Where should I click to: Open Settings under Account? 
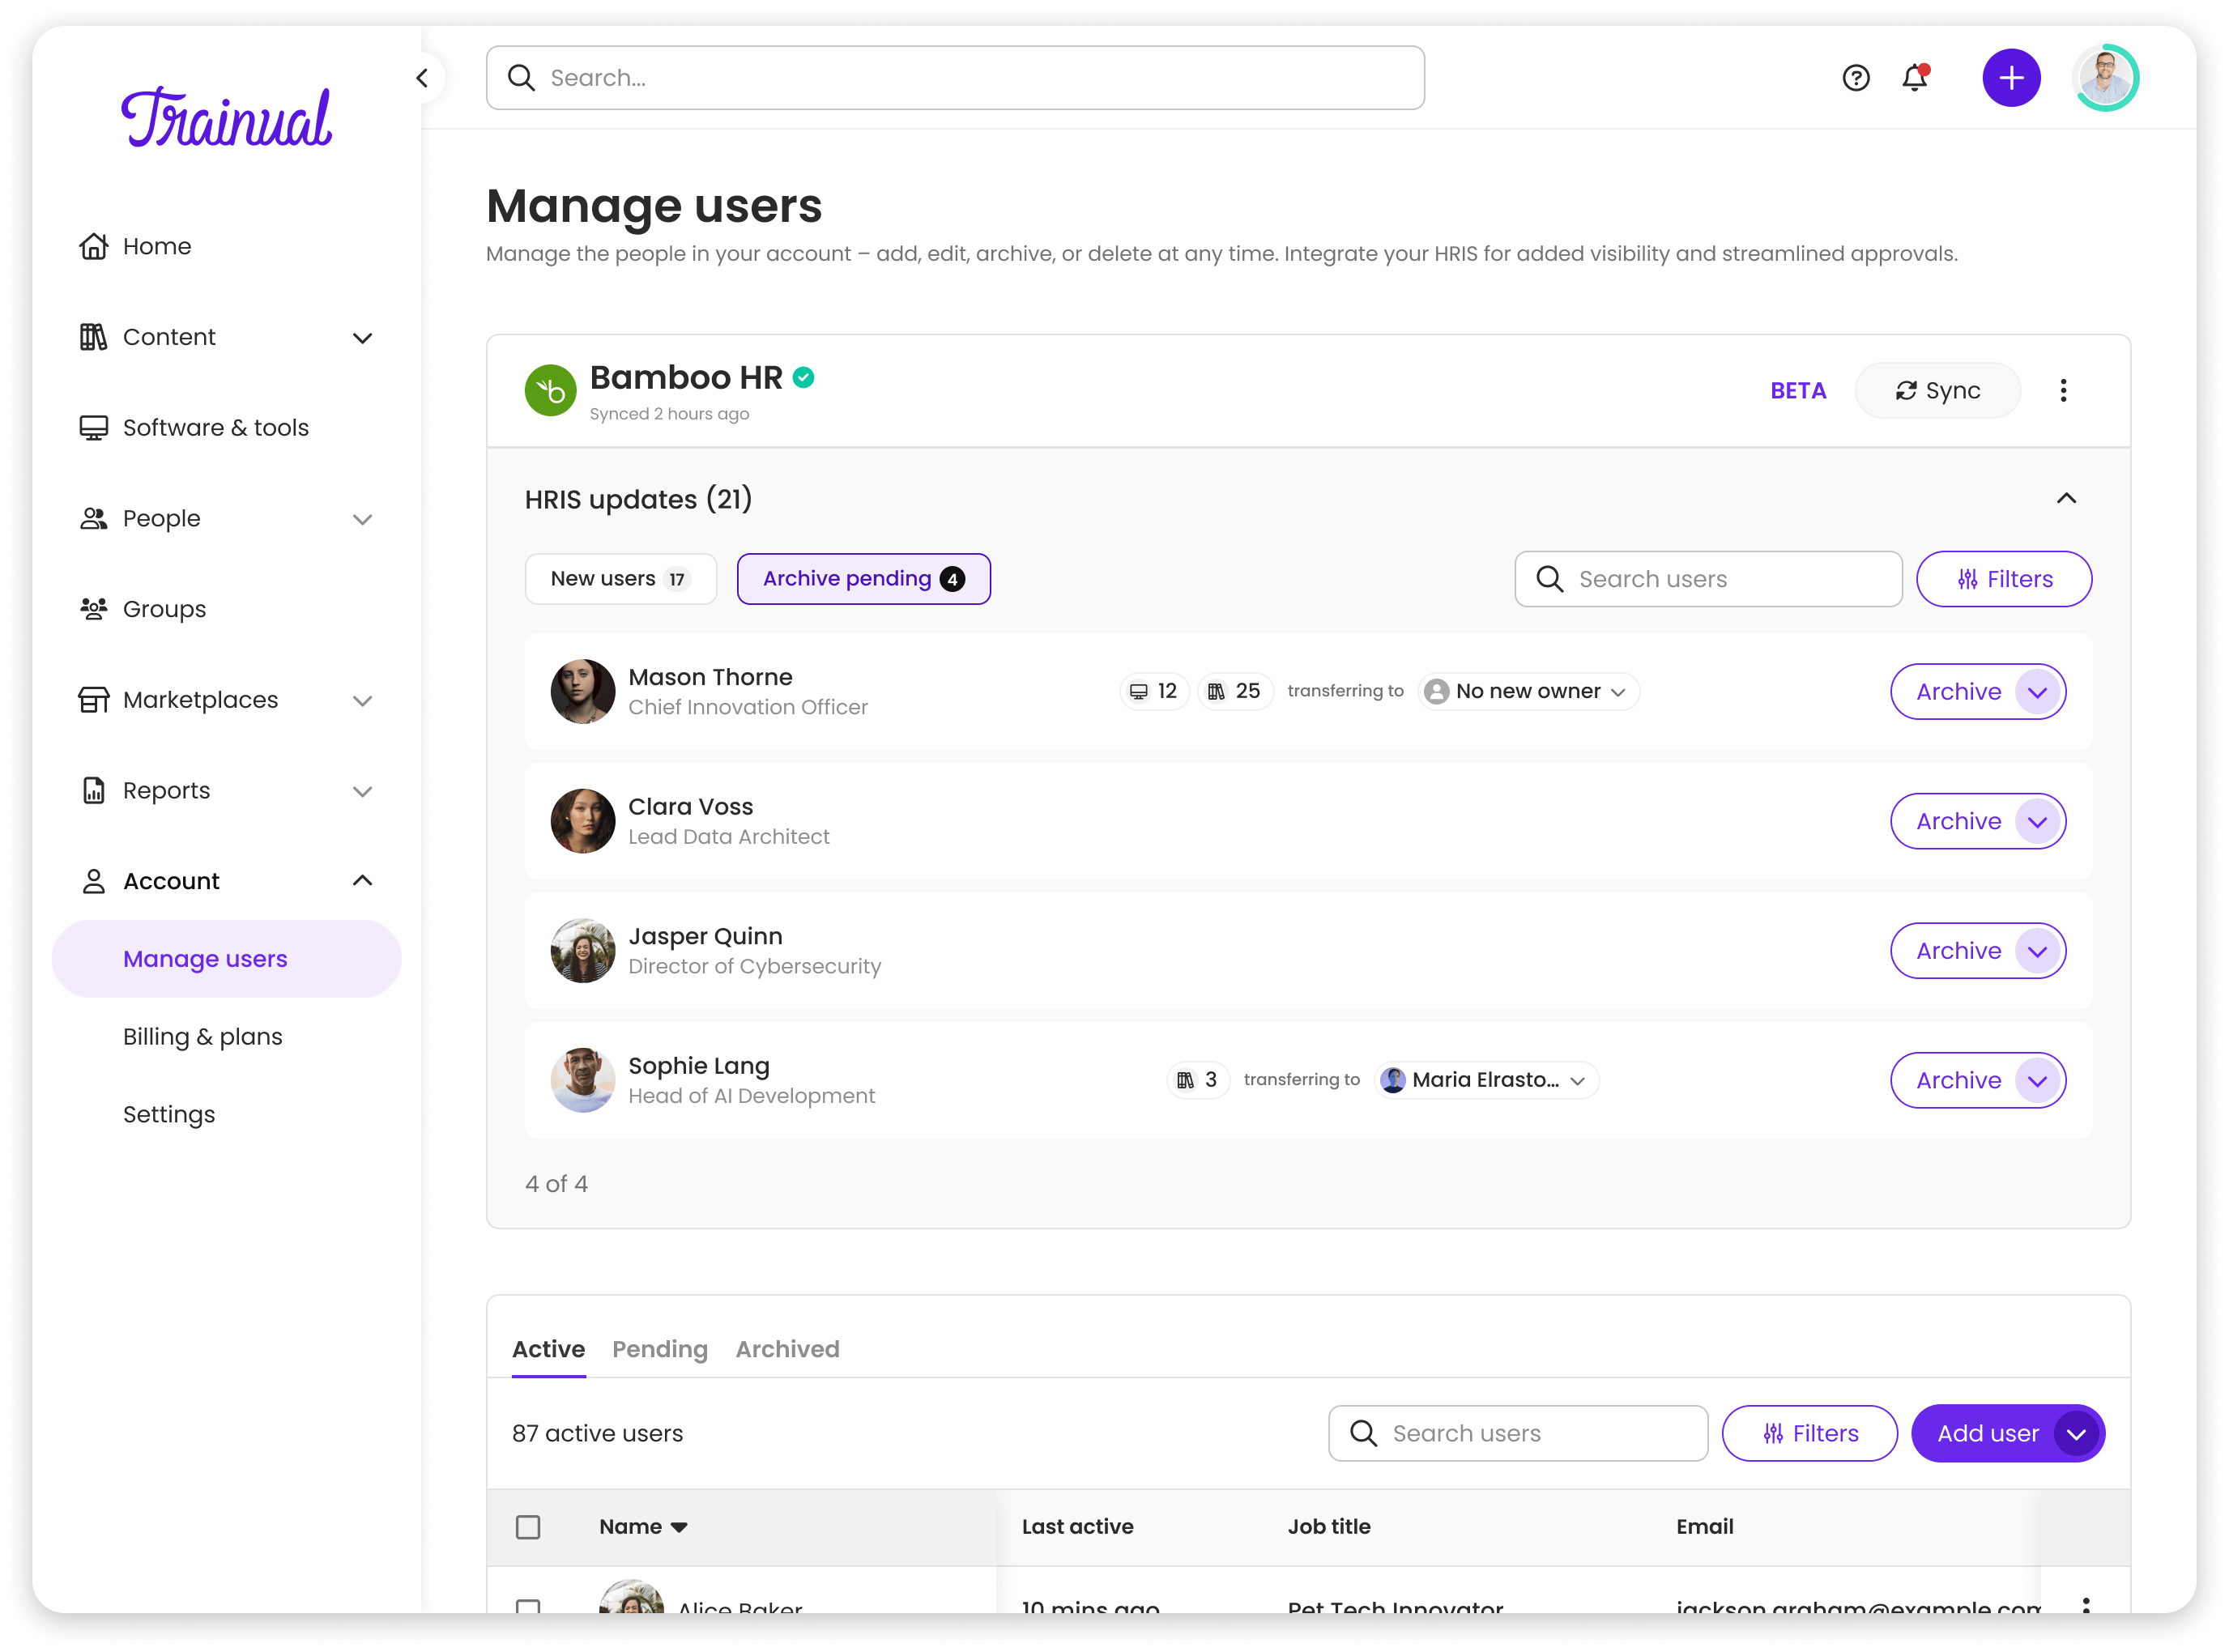point(168,1114)
